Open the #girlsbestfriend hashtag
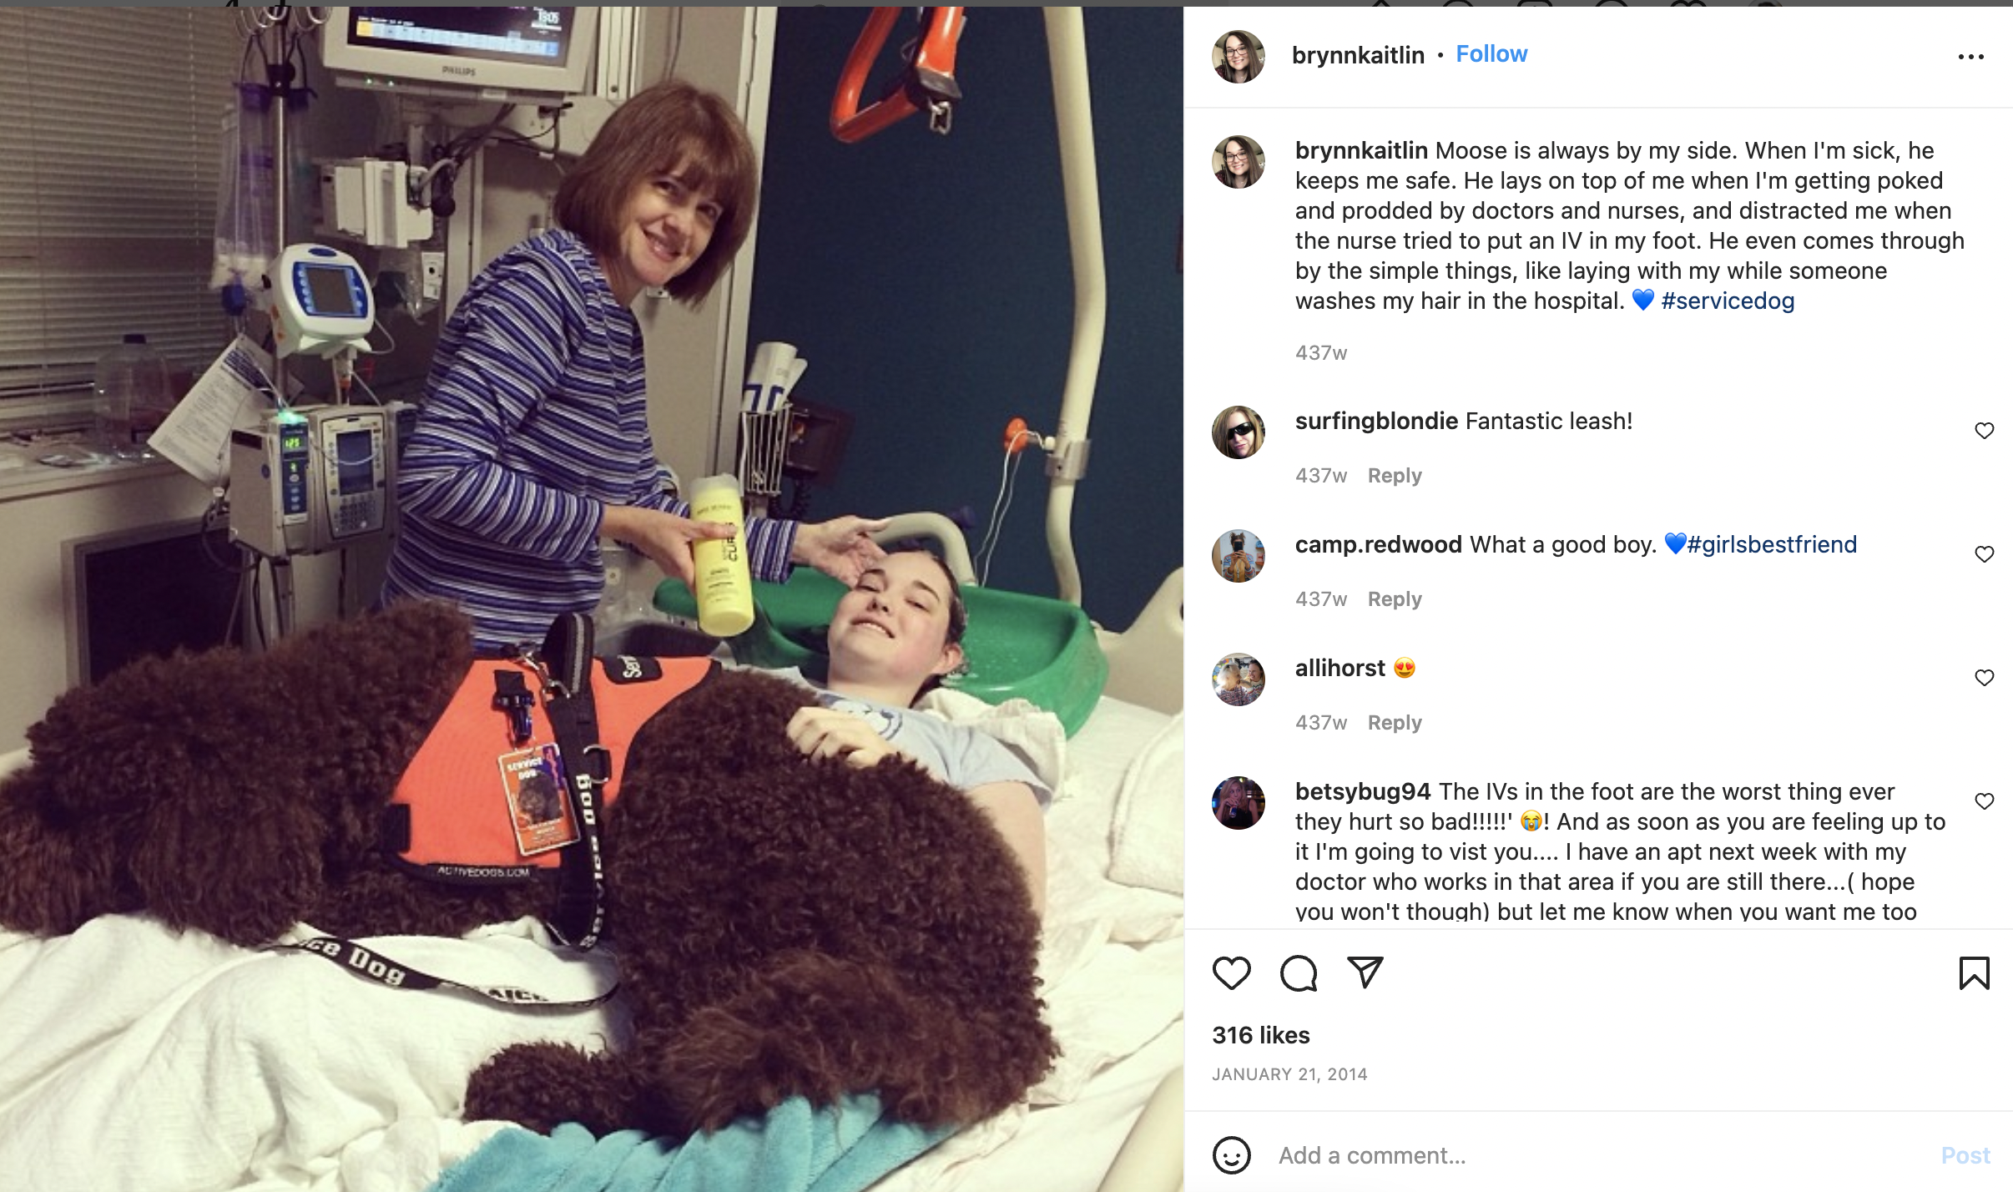Viewport: 2013px width, 1192px height. pyautogui.click(x=1772, y=544)
